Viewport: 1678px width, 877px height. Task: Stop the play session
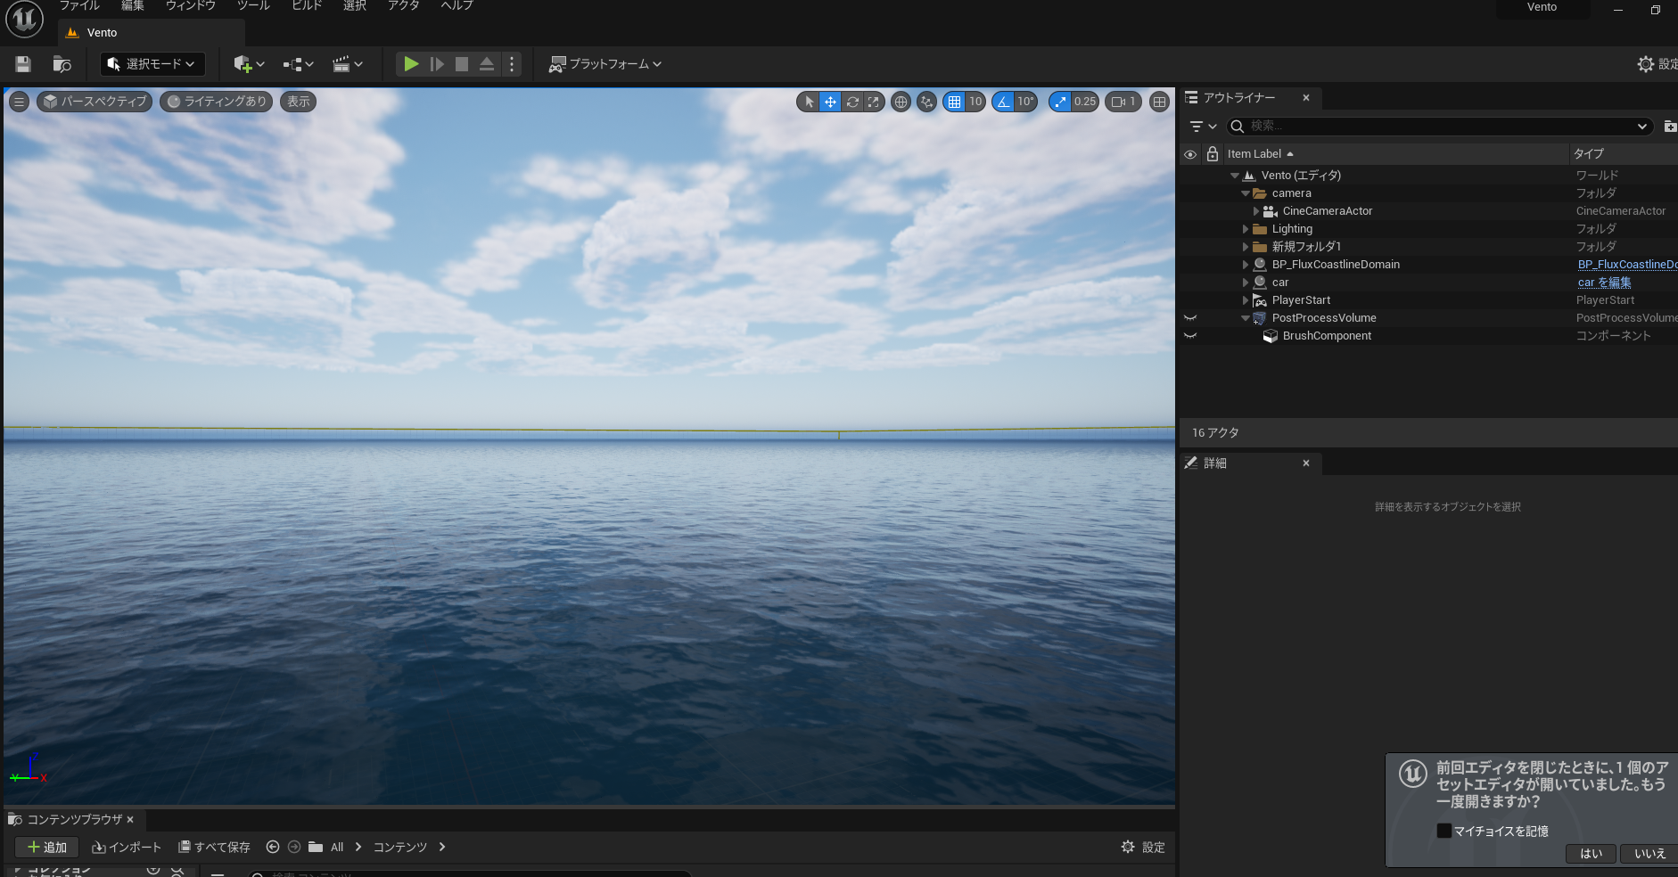(462, 64)
